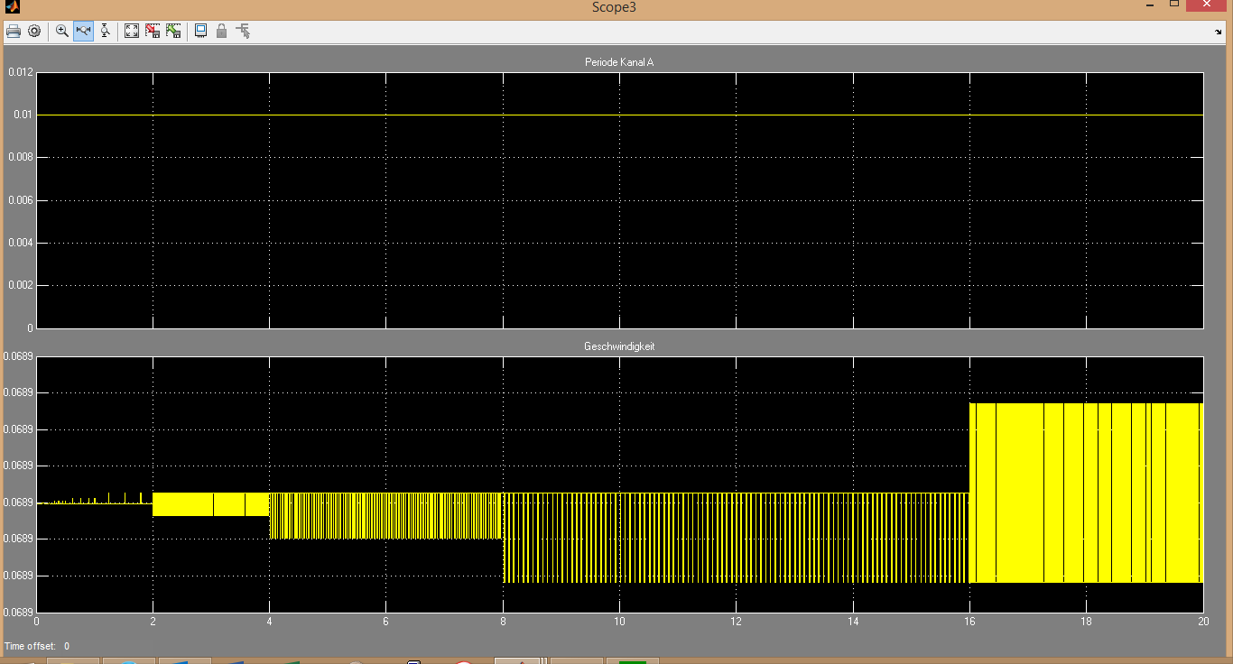Open the Signal selection tool

242,31
